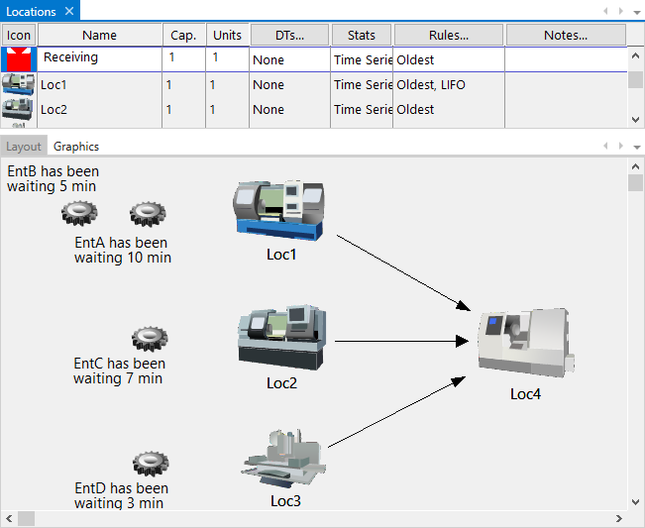
Task: Click the gear icon above EntD label
Action: pos(149,463)
